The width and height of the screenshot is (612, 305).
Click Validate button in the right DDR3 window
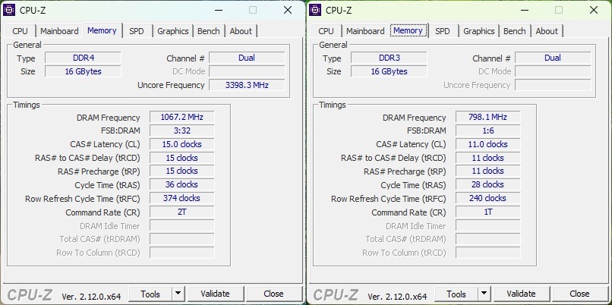tap(522, 294)
